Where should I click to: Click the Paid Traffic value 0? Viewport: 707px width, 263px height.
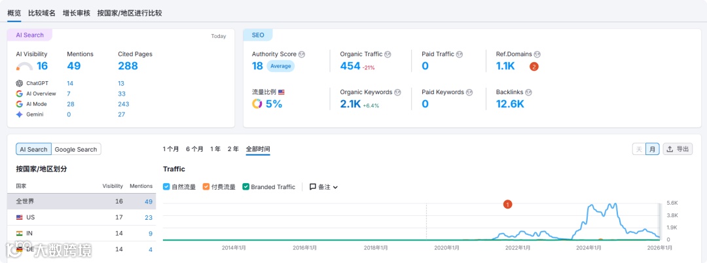click(426, 66)
